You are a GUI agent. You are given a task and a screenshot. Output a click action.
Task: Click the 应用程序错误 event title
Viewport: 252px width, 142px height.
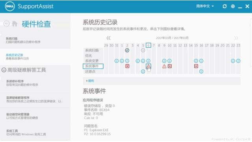tap(93, 100)
